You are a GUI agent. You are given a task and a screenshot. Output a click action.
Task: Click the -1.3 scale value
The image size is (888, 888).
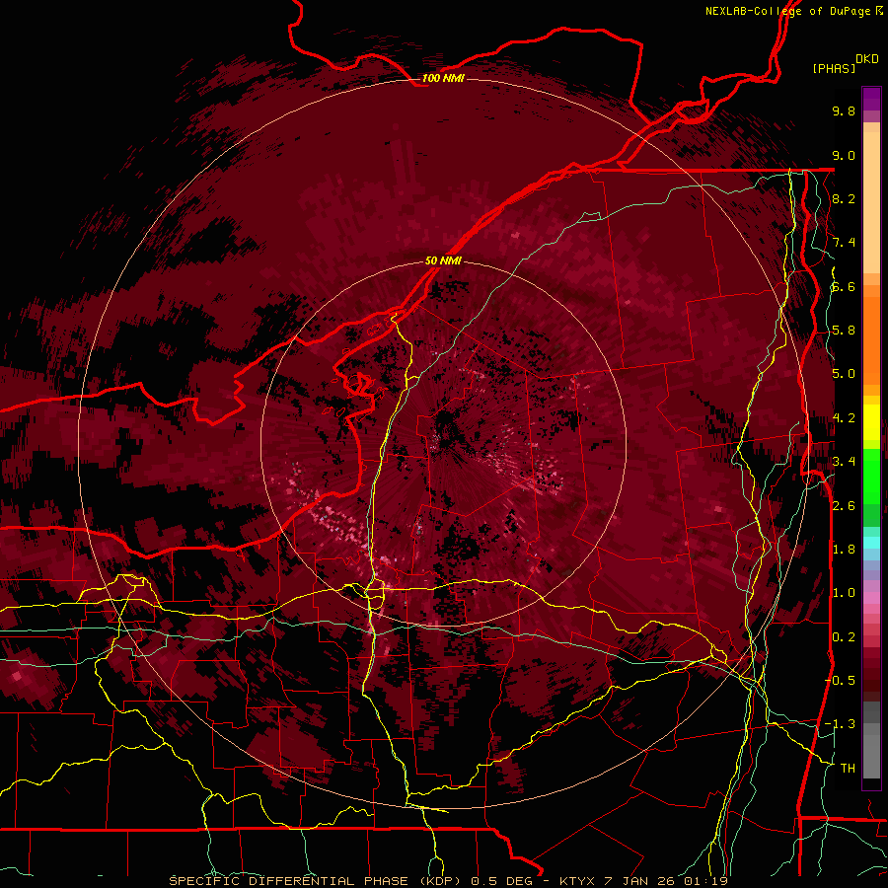point(841,724)
